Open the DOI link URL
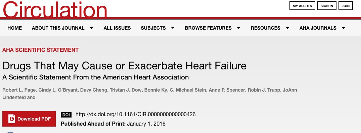This screenshot has width=361, height=133. point(135,114)
